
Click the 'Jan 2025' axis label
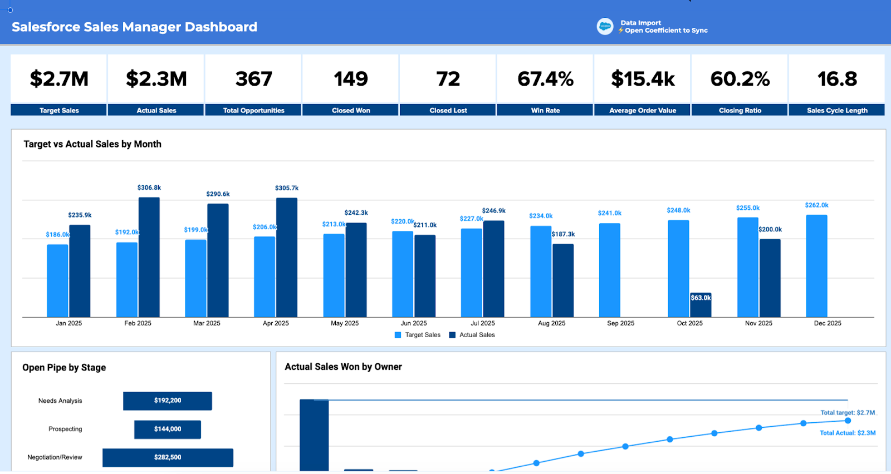(68, 323)
